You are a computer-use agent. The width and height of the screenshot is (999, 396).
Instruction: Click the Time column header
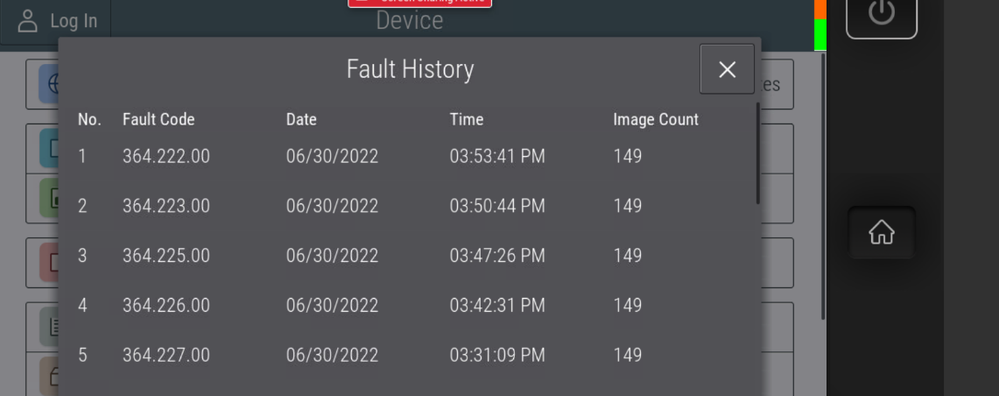pos(466,120)
